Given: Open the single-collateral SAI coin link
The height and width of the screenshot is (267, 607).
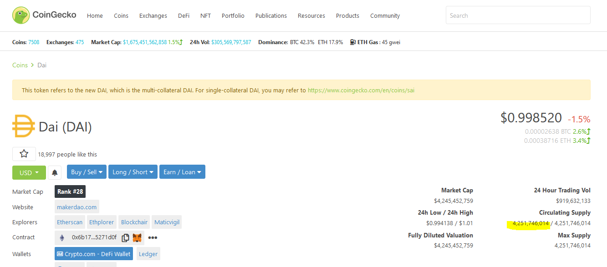Looking at the screenshot, I should pyautogui.click(x=361, y=90).
